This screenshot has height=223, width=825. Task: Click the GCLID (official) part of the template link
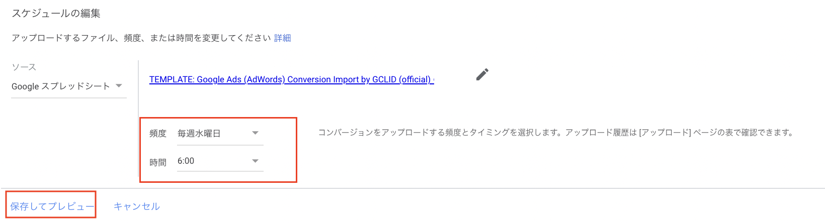tap(401, 79)
